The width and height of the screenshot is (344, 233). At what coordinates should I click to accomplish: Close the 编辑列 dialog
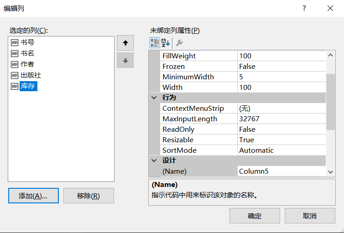click(330, 8)
